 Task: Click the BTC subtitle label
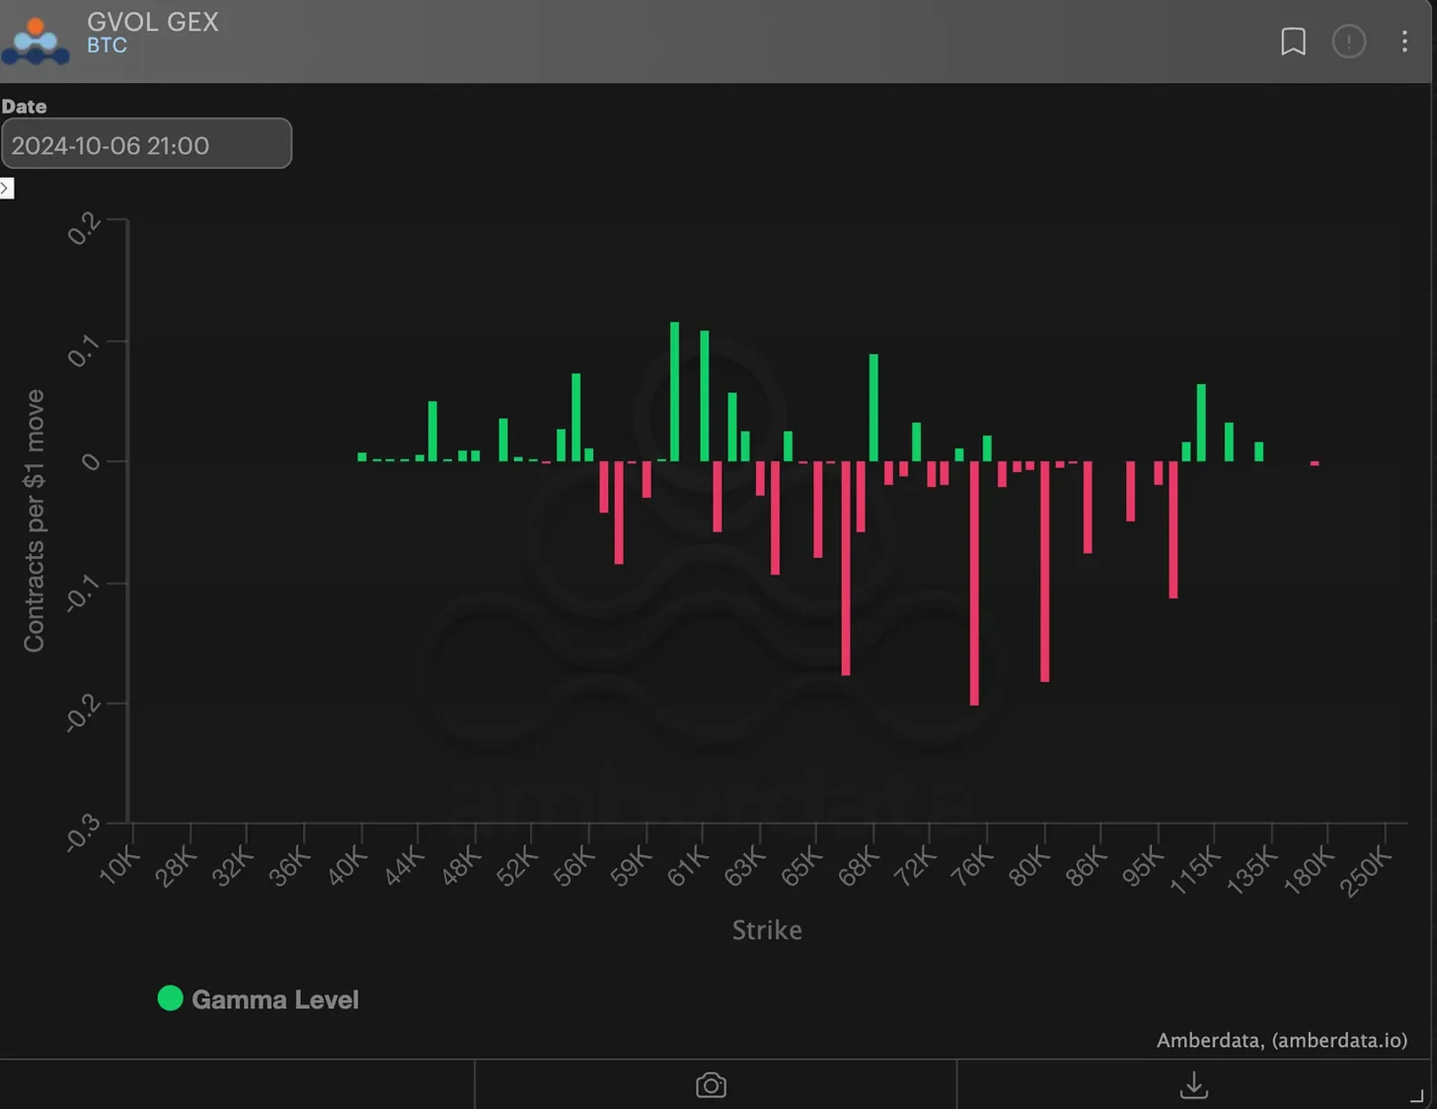(107, 46)
